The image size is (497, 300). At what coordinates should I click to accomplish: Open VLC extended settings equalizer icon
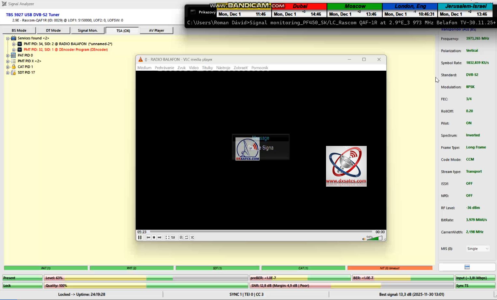coord(173,237)
